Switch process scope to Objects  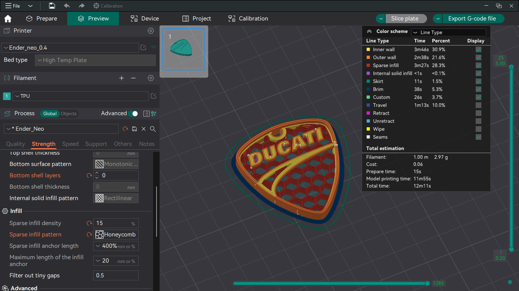[69, 114]
